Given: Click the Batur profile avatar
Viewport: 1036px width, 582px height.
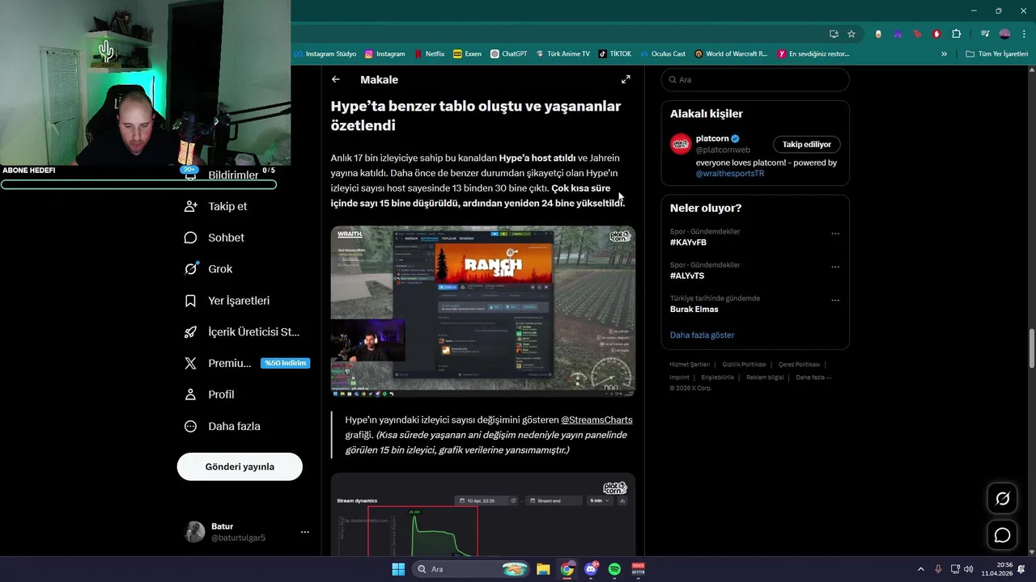Looking at the screenshot, I should 195,532.
